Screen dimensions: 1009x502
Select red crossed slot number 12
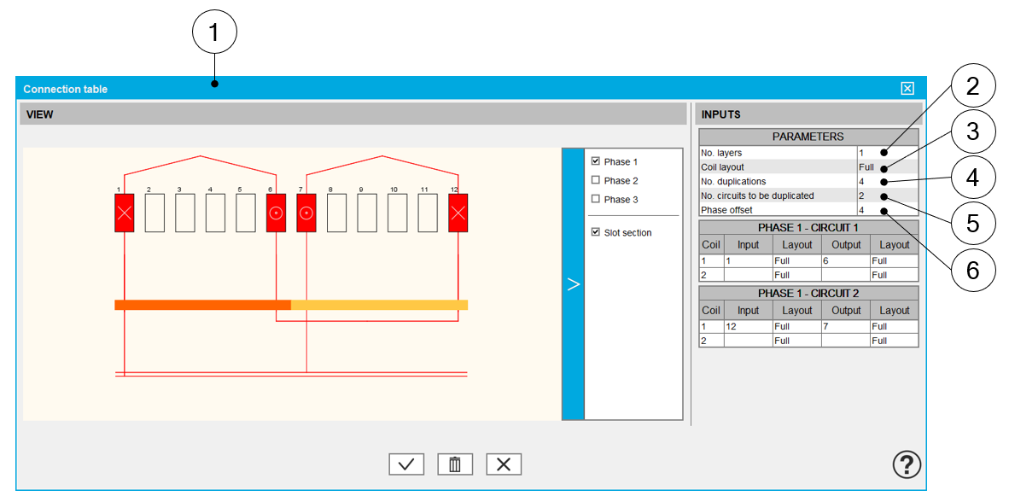[x=458, y=213]
